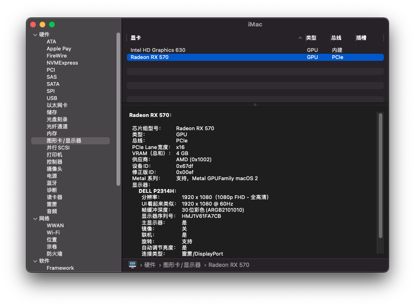Viewport: 415px width, 307px height.
Task: Click the detail pane vertical scrollbar
Action: tap(380, 175)
